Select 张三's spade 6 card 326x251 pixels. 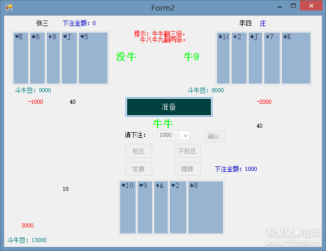pos(37,58)
